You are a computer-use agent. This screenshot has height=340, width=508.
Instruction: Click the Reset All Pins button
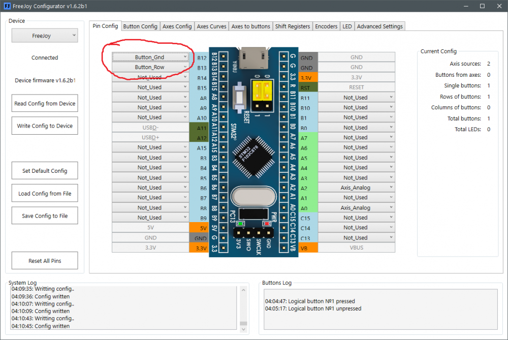click(45, 261)
